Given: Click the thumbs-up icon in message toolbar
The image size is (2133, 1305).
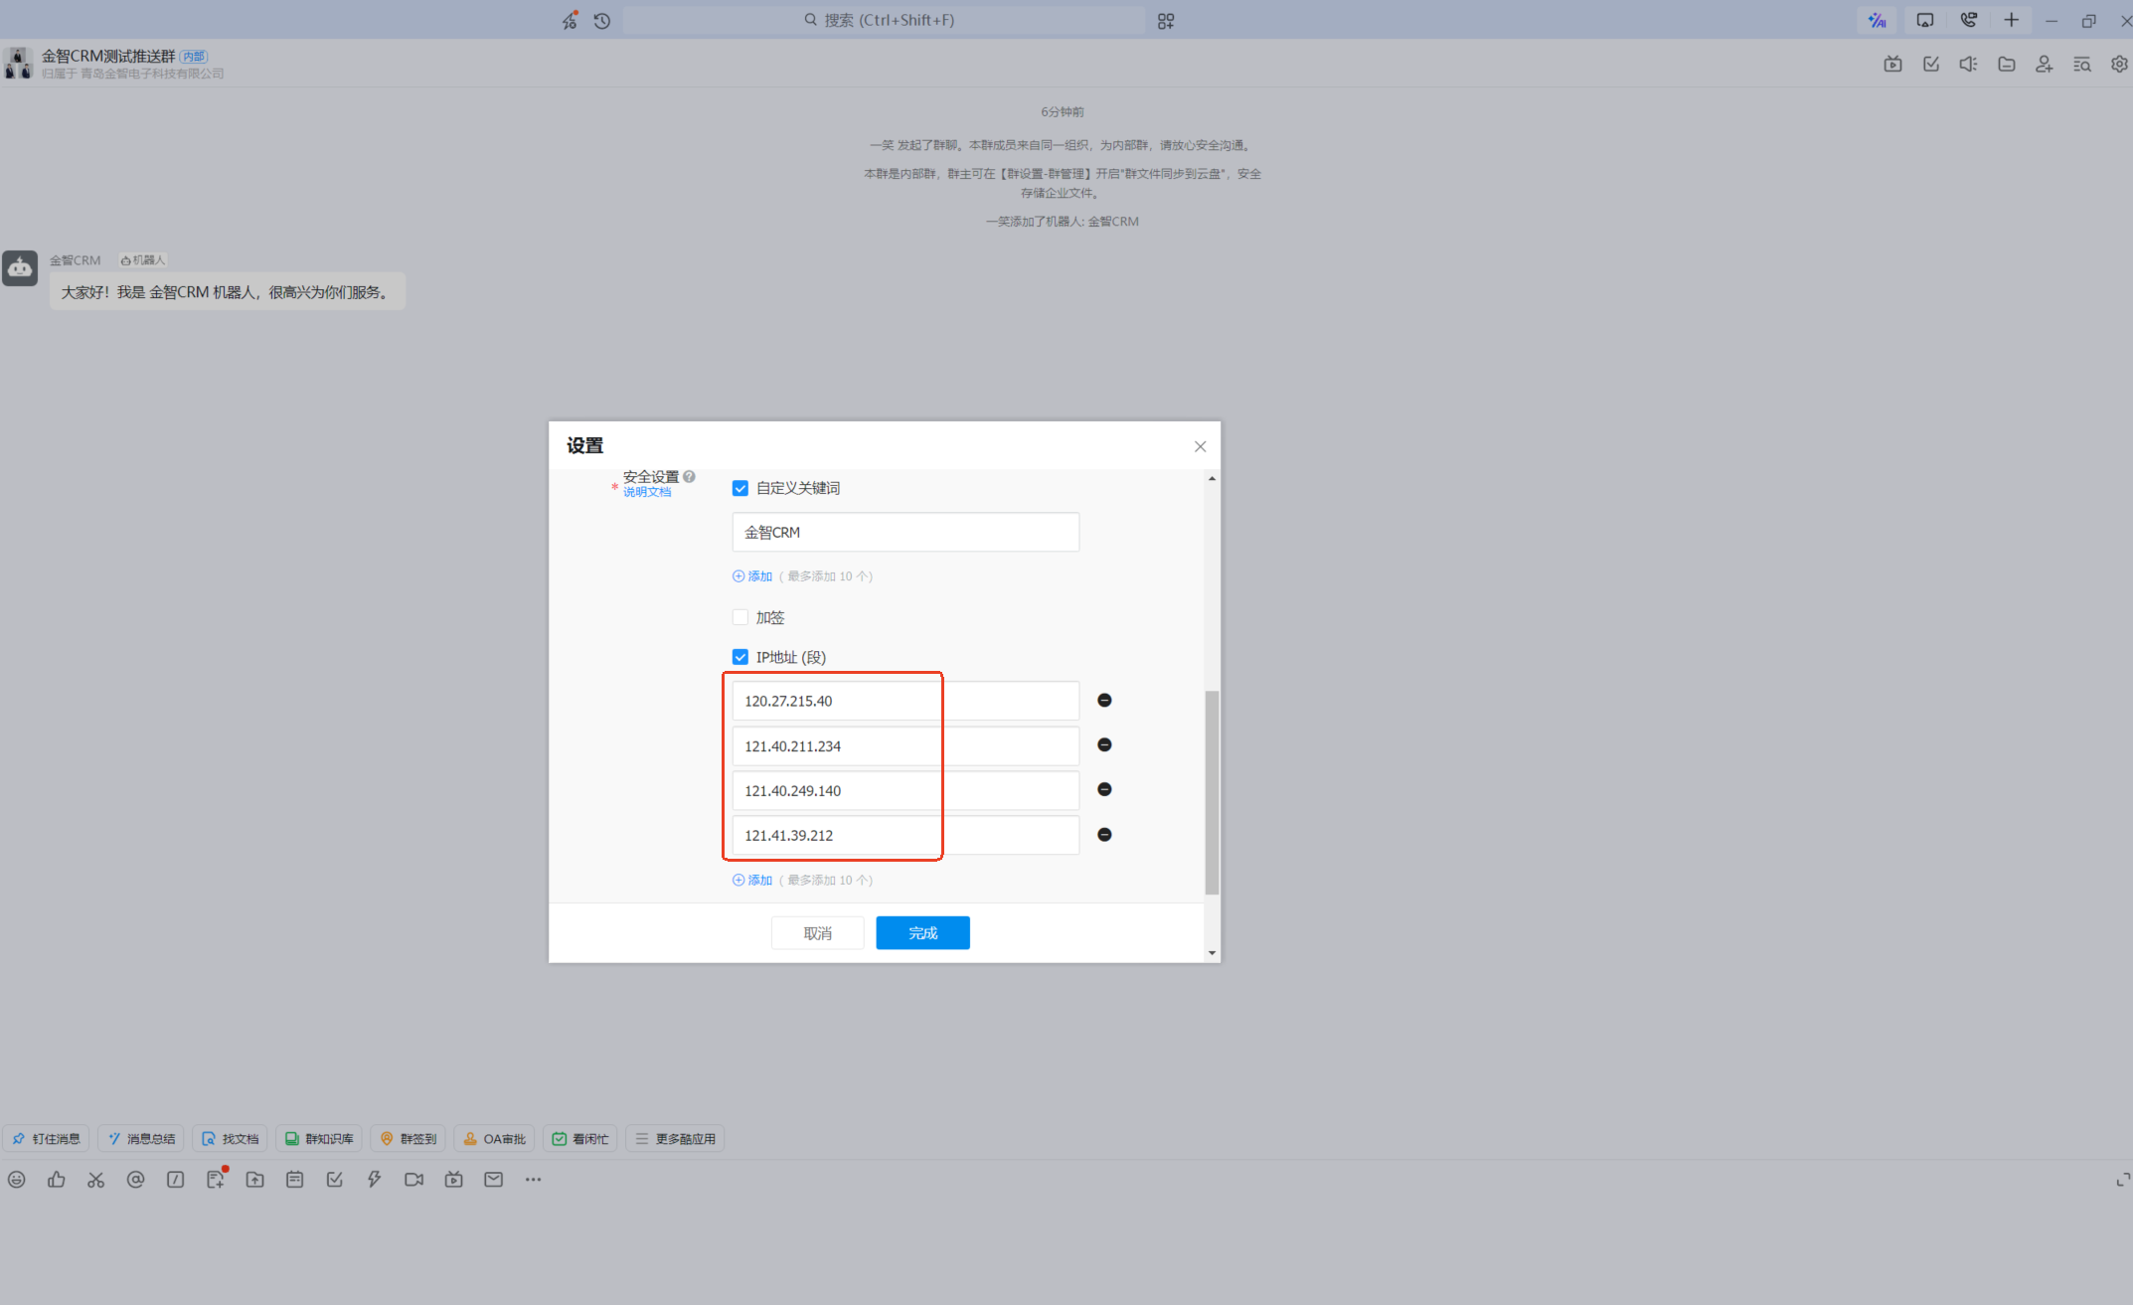Looking at the screenshot, I should 56,1179.
